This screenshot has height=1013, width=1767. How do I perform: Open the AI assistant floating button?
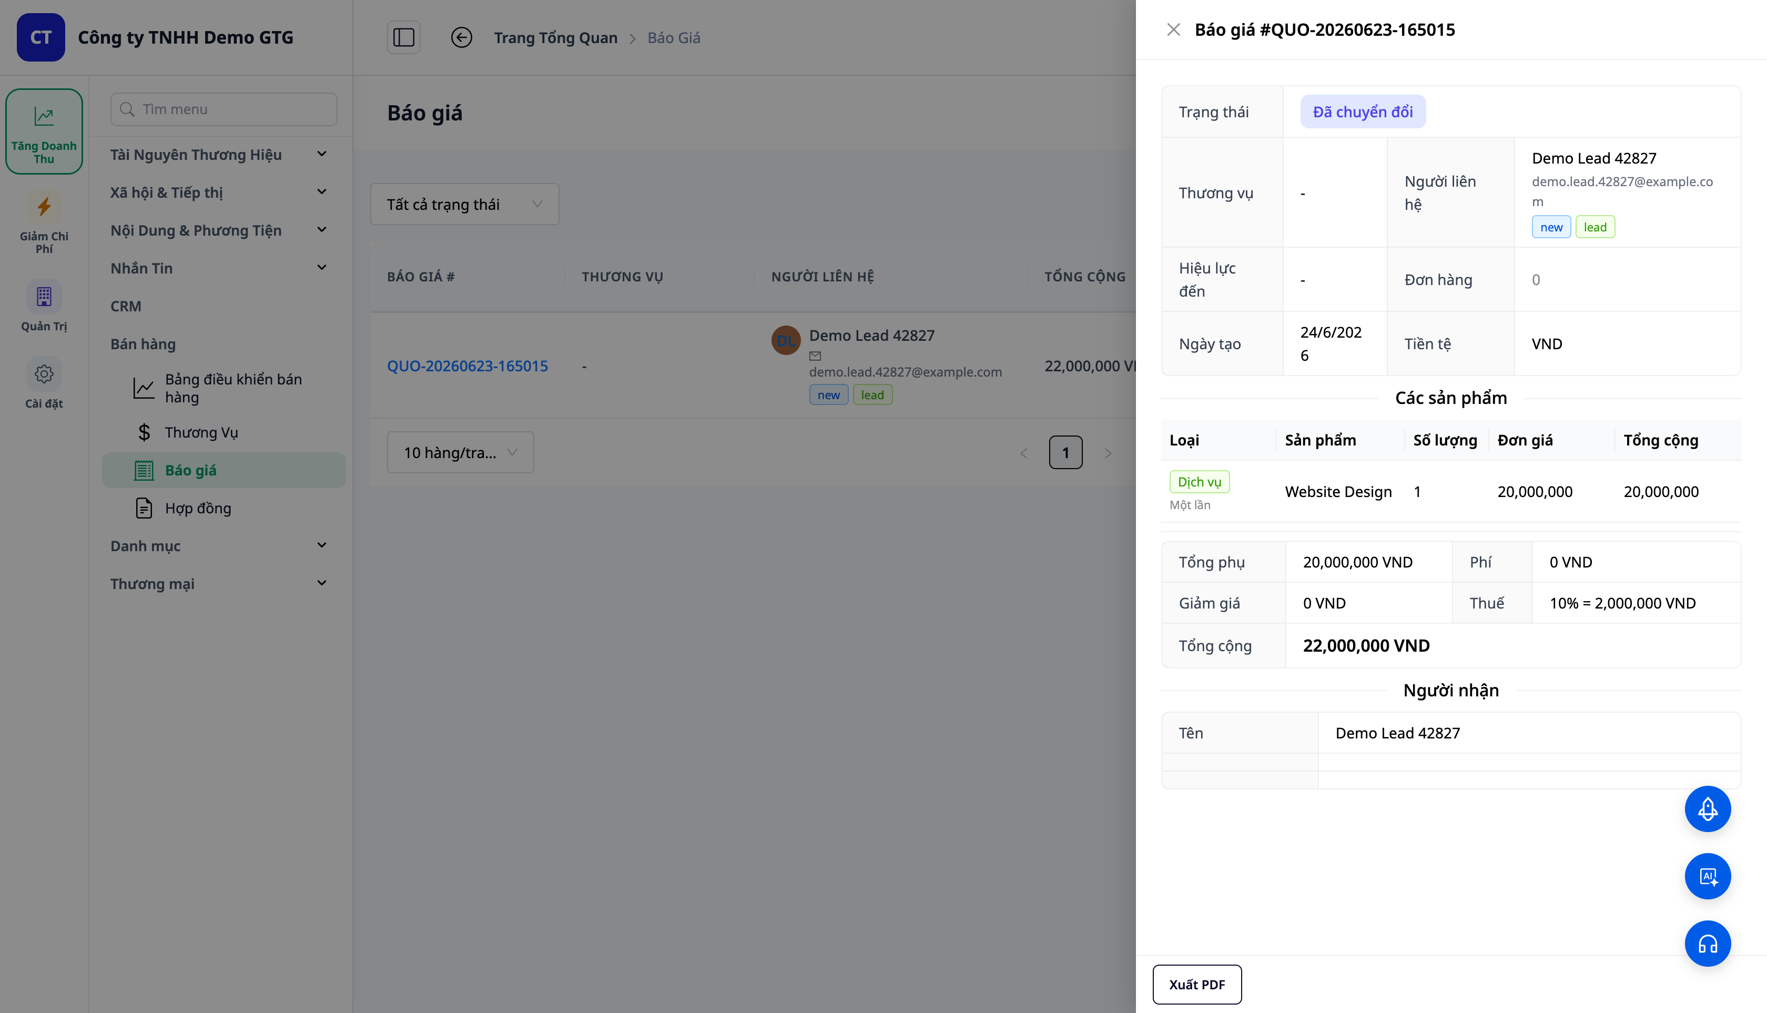pos(1707,877)
